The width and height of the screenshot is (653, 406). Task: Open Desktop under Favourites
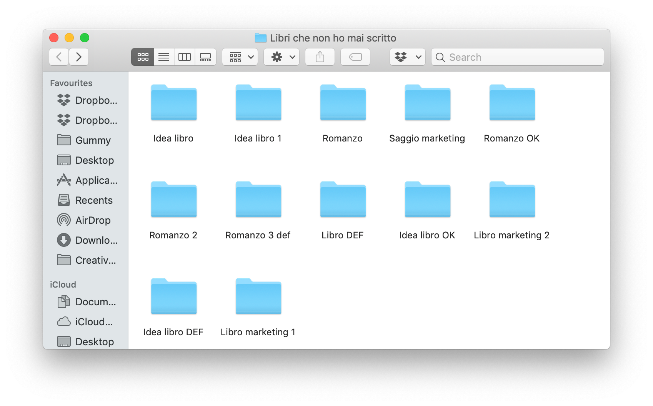click(x=85, y=160)
